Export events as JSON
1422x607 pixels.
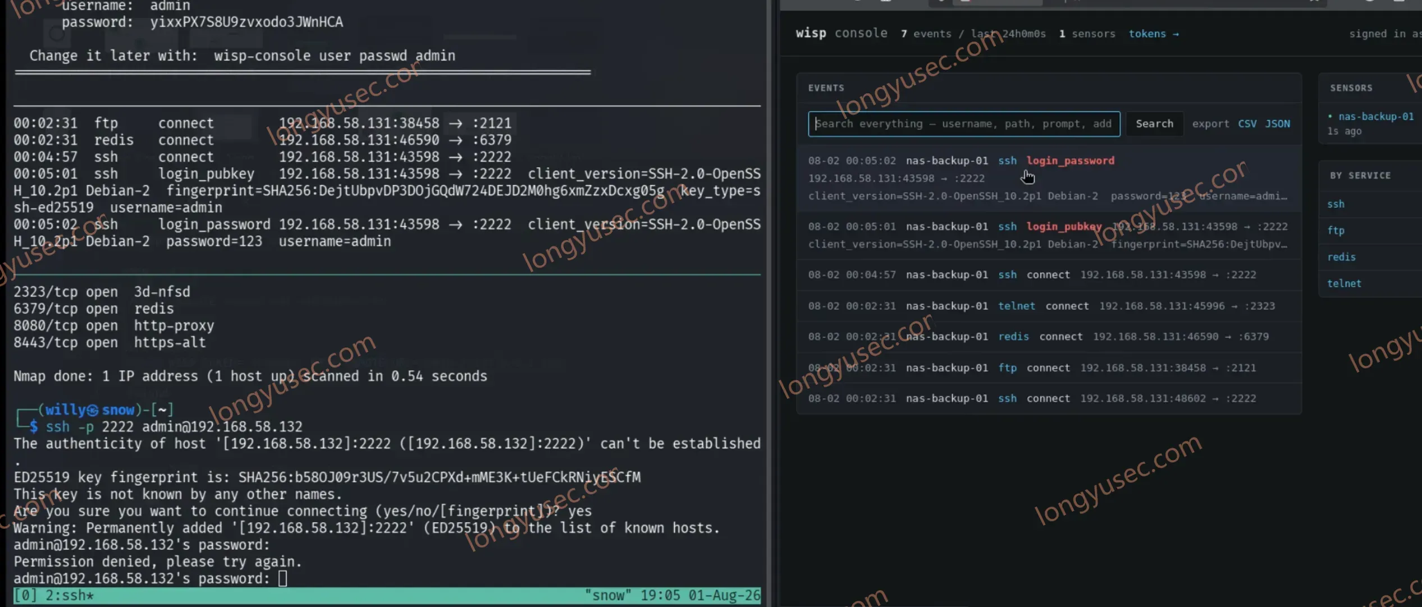coord(1277,124)
